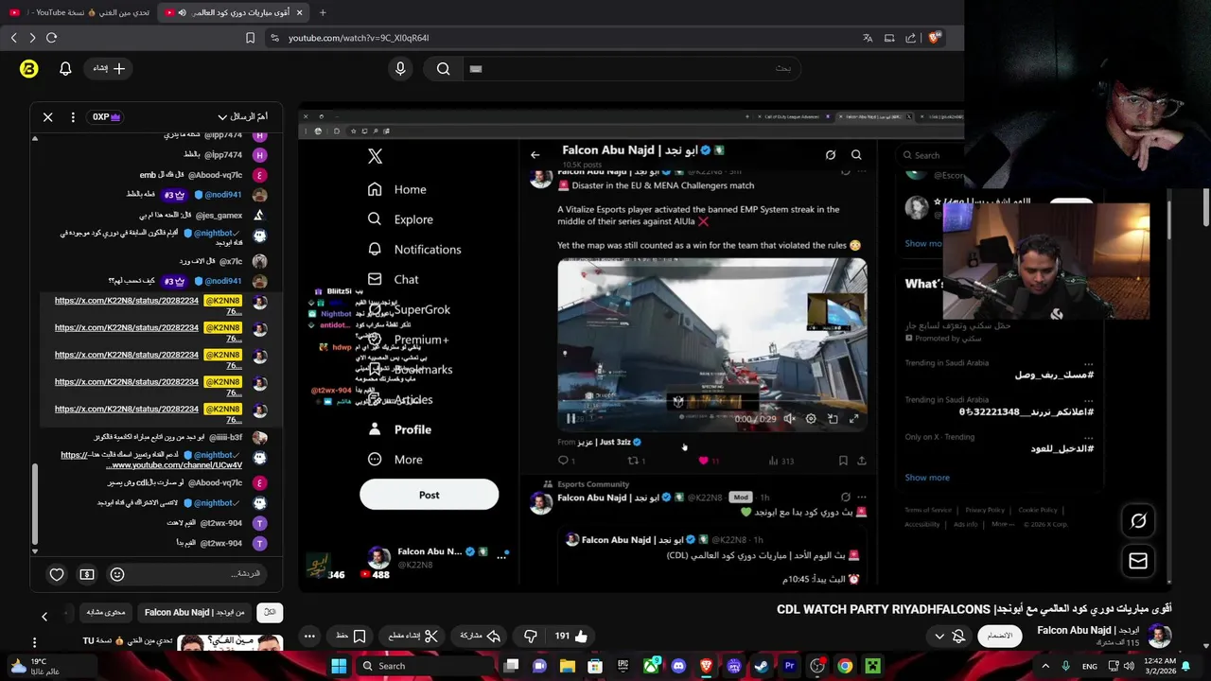The image size is (1211, 681).
Task: Open a new browser tab with plus icon
Action: (323, 12)
